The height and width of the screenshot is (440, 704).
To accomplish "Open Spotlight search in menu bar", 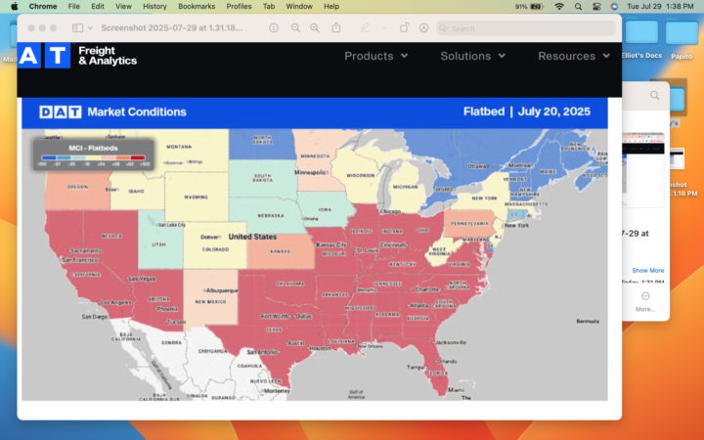I will pyautogui.click(x=578, y=6).
